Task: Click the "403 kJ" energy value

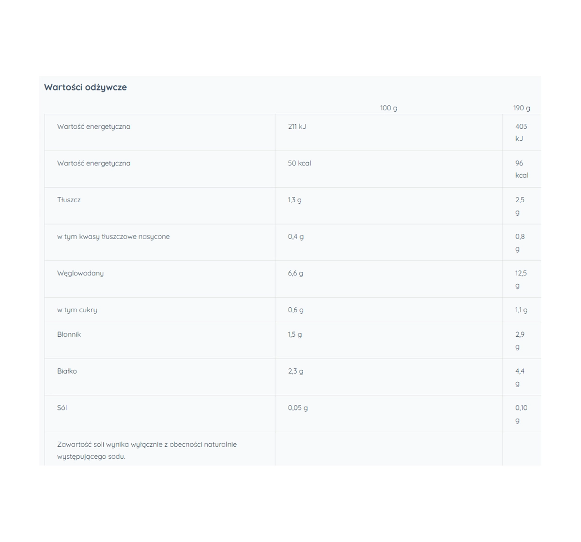Action: pos(521,132)
